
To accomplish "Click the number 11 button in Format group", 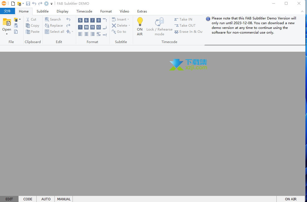I will pos(93,27).
